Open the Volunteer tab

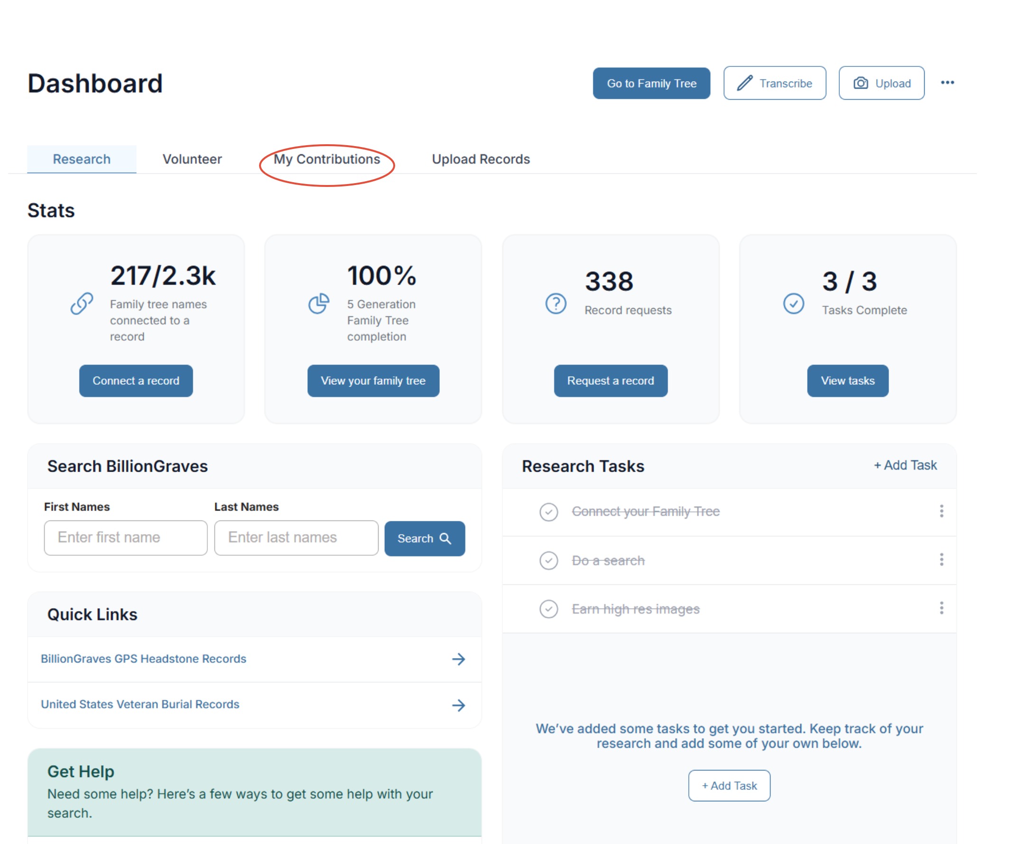pos(192,159)
